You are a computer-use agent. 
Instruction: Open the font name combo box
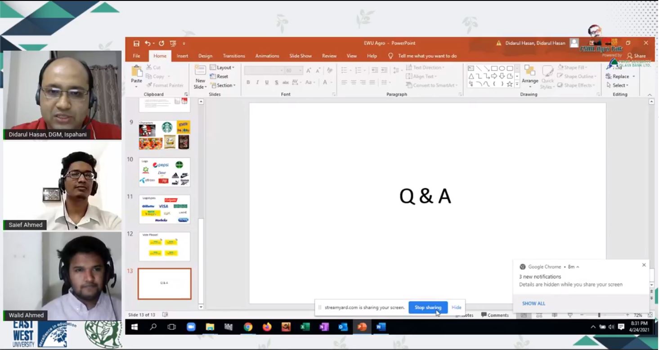(x=264, y=71)
